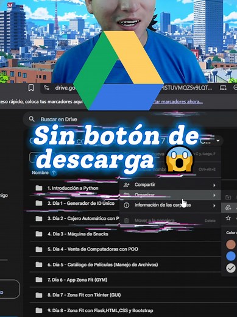Expand Información de las carpetas submenu arrow
The image size is (237, 317).
[x=214, y=205]
